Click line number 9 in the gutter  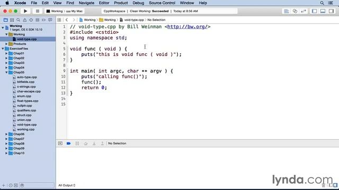(x=64, y=71)
